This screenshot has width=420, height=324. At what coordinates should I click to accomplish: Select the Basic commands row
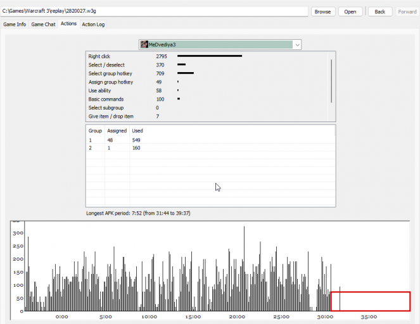click(208, 99)
